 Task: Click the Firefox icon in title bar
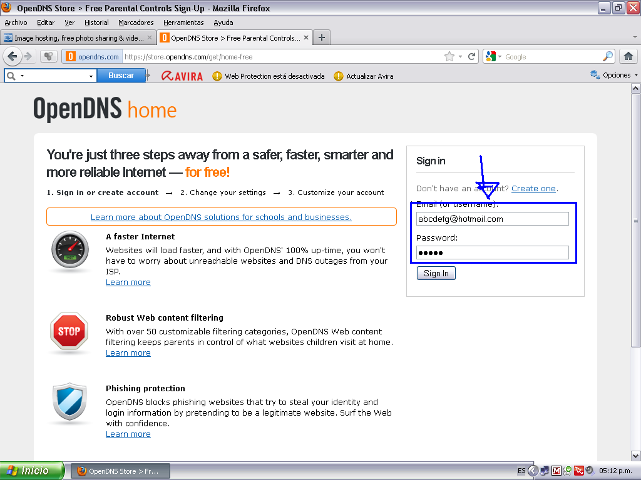[6, 7]
